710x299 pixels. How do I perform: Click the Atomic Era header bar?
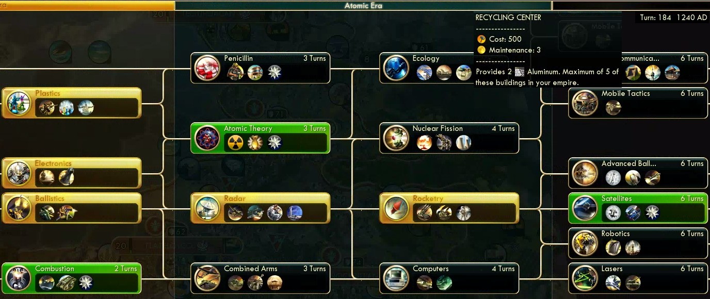click(x=364, y=6)
